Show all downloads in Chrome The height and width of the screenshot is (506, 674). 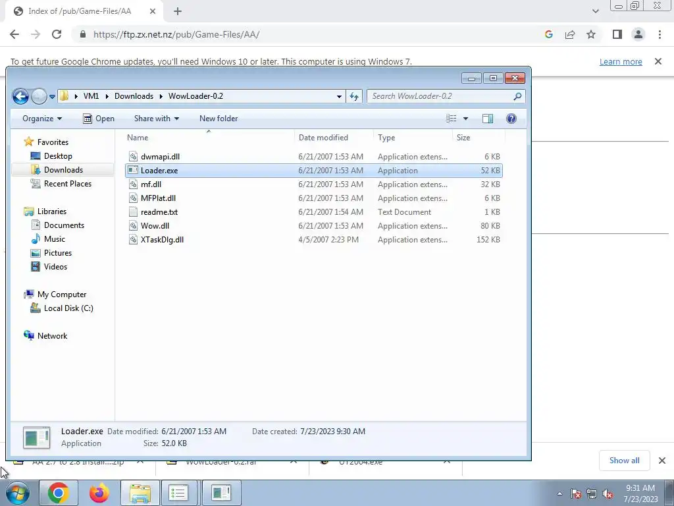point(624,461)
